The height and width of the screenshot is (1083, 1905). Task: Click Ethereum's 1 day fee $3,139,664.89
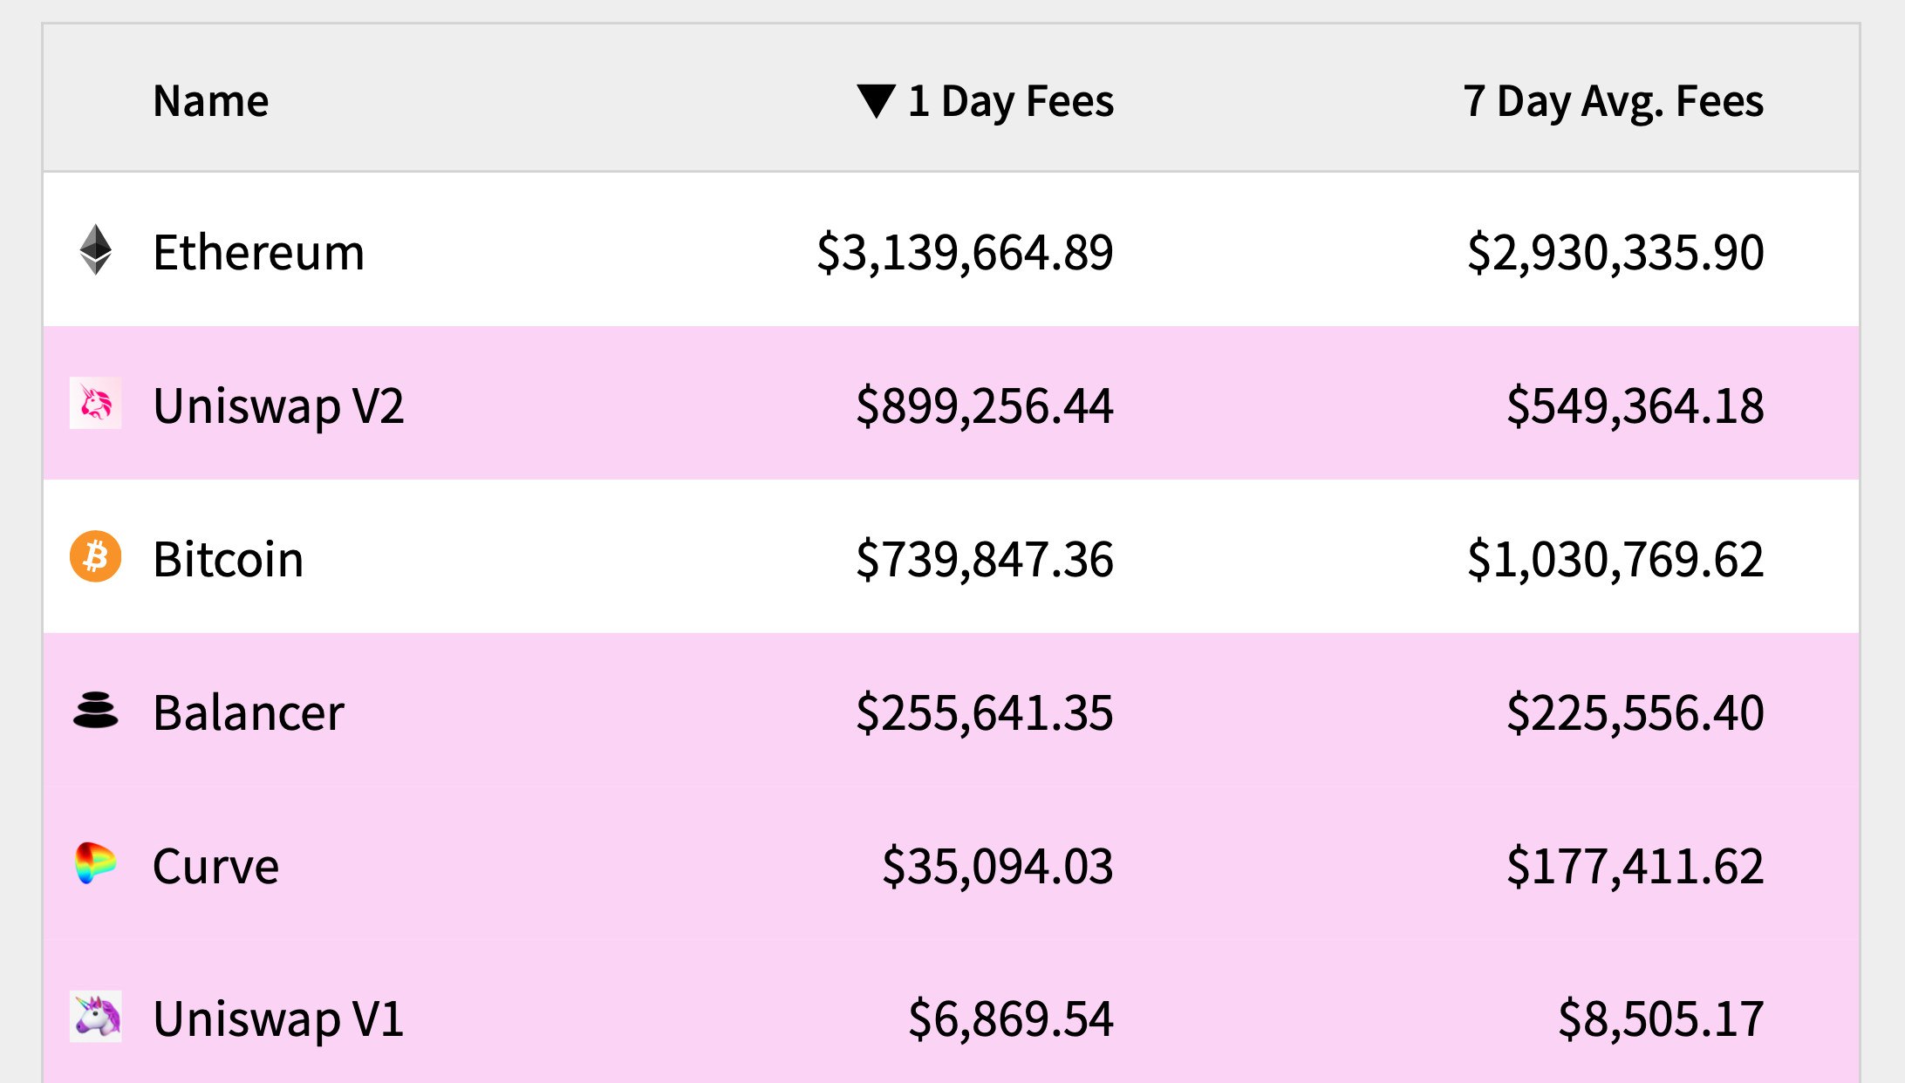point(965,253)
